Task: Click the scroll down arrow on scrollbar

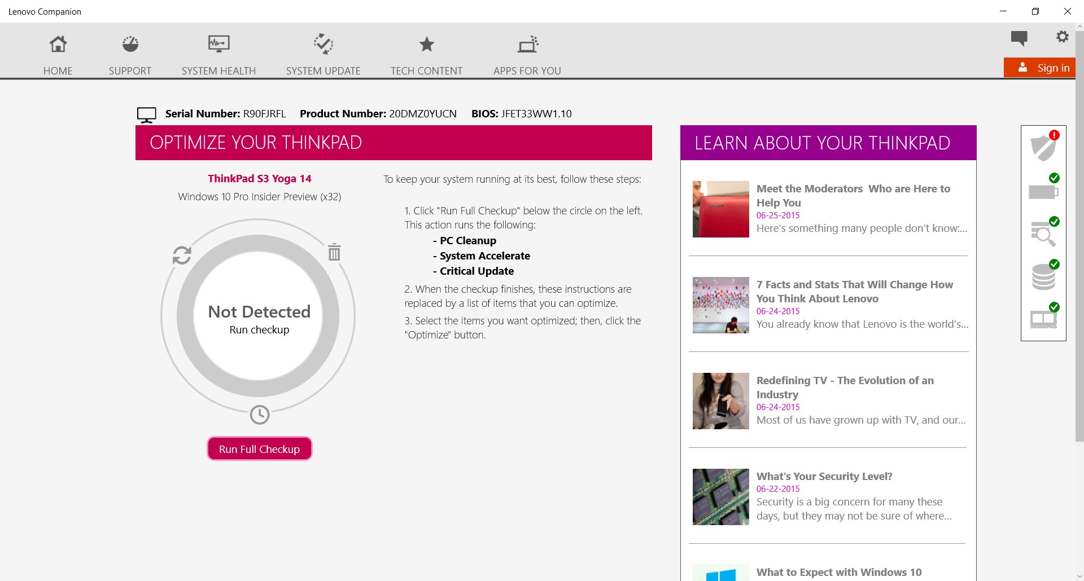Action: tap(1079, 576)
